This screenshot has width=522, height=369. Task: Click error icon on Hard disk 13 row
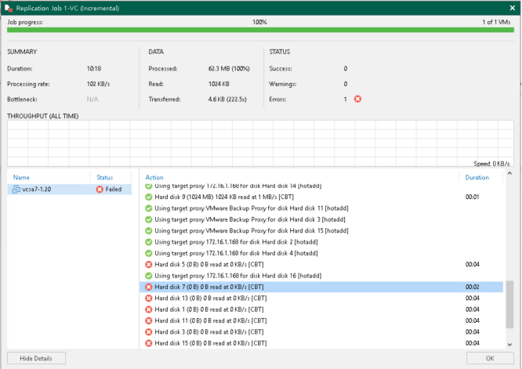pyautogui.click(x=148, y=298)
